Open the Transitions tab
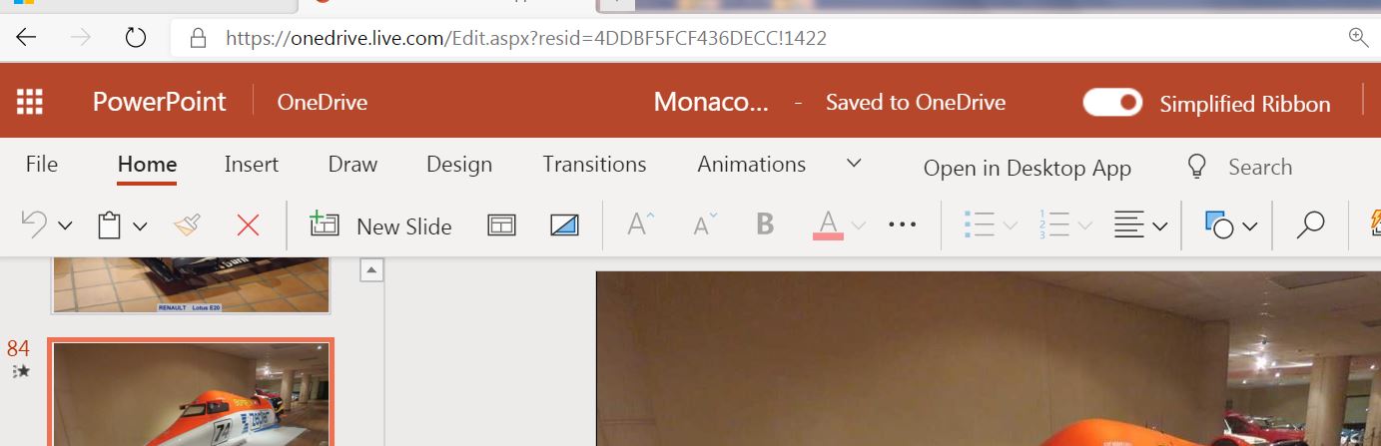1381x446 pixels. pos(594,164)
